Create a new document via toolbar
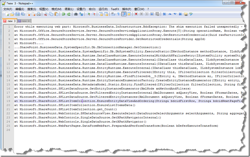 coord(7,14)
